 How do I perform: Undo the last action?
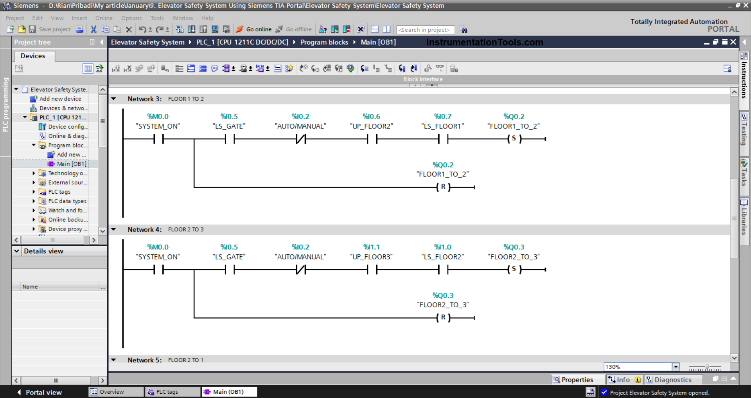pyautogui.click(x=142, y=29)
